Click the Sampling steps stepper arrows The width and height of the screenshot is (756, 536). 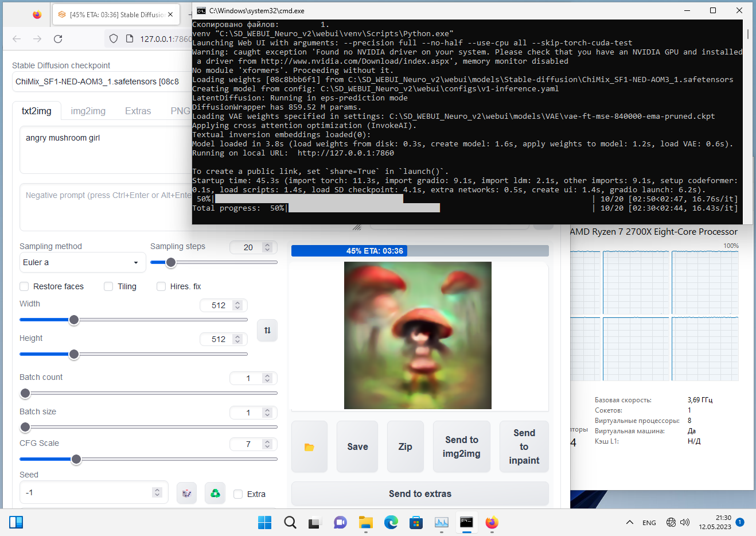267,247
